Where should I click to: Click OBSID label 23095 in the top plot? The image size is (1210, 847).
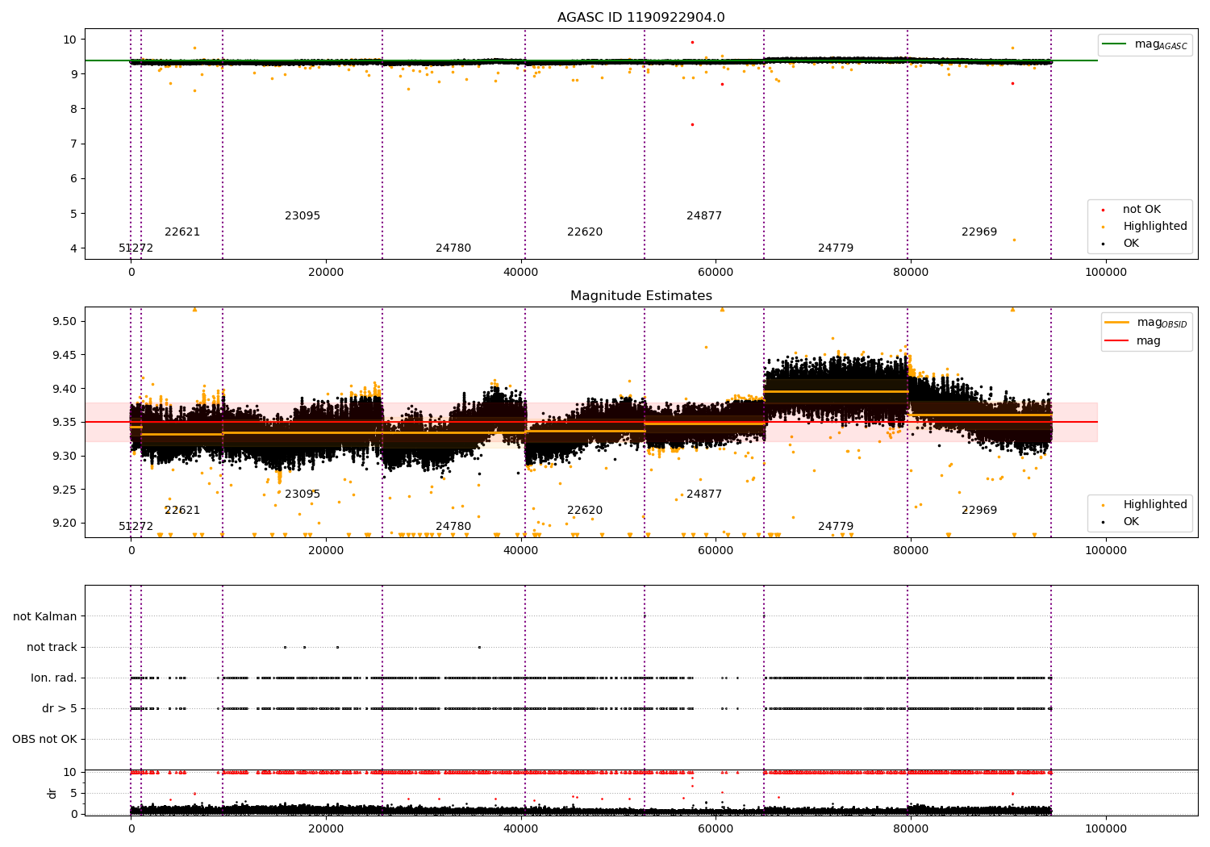click(302, 216)
